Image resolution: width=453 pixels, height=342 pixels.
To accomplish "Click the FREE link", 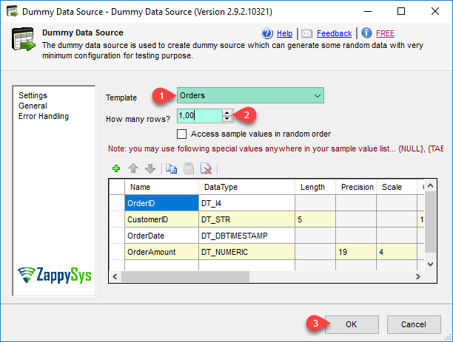I will coord(385,33).
